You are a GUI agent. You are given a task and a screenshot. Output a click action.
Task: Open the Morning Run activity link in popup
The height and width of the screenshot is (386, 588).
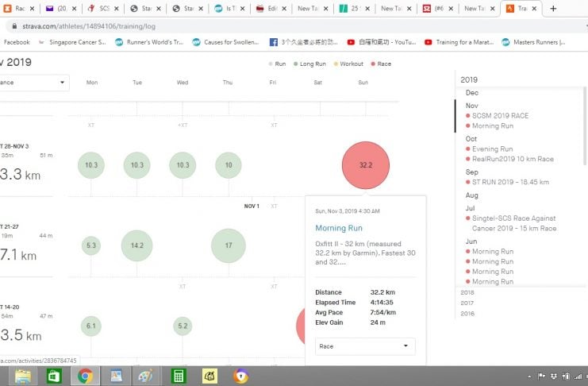click(339, 228)
